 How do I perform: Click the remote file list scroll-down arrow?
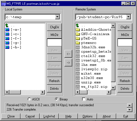coord(113,88)
